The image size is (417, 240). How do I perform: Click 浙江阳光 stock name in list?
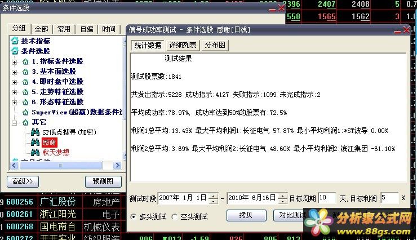pyautogui.click(x=57, y=214)
